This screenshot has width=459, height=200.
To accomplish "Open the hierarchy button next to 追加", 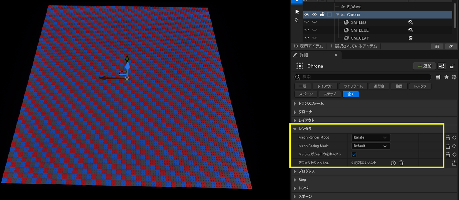I will click(x=442, y=66).
